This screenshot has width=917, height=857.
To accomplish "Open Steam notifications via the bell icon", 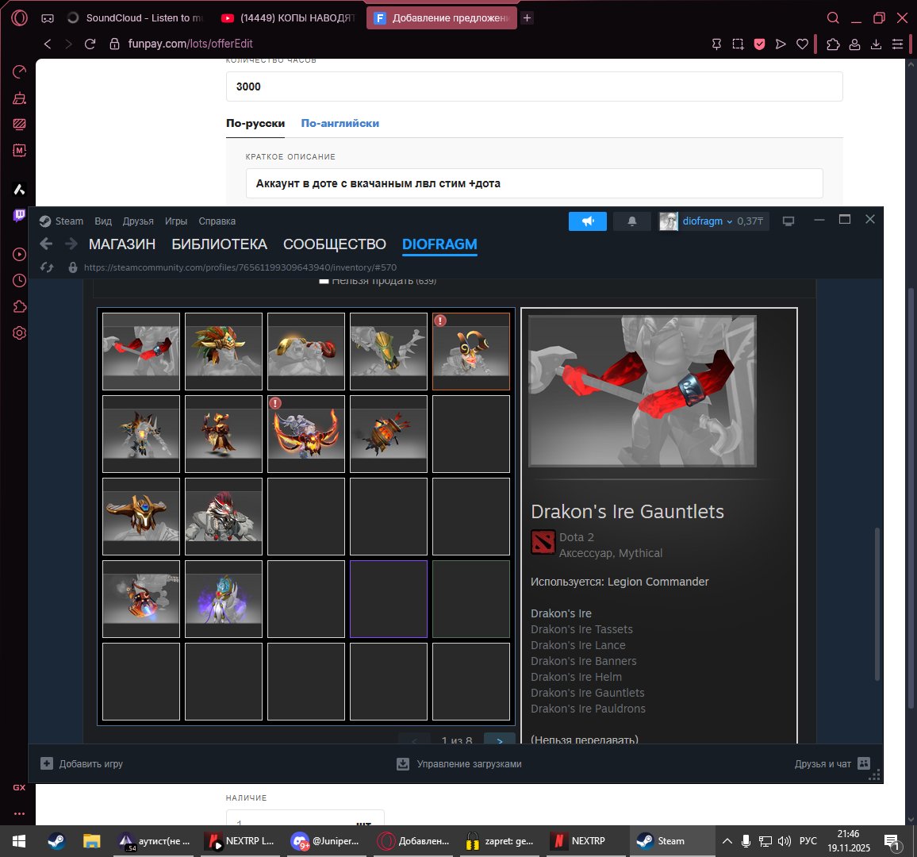I will 631,221.
